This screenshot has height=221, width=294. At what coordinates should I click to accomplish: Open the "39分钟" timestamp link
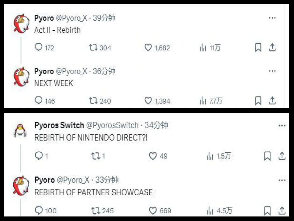tap(104, 18)
